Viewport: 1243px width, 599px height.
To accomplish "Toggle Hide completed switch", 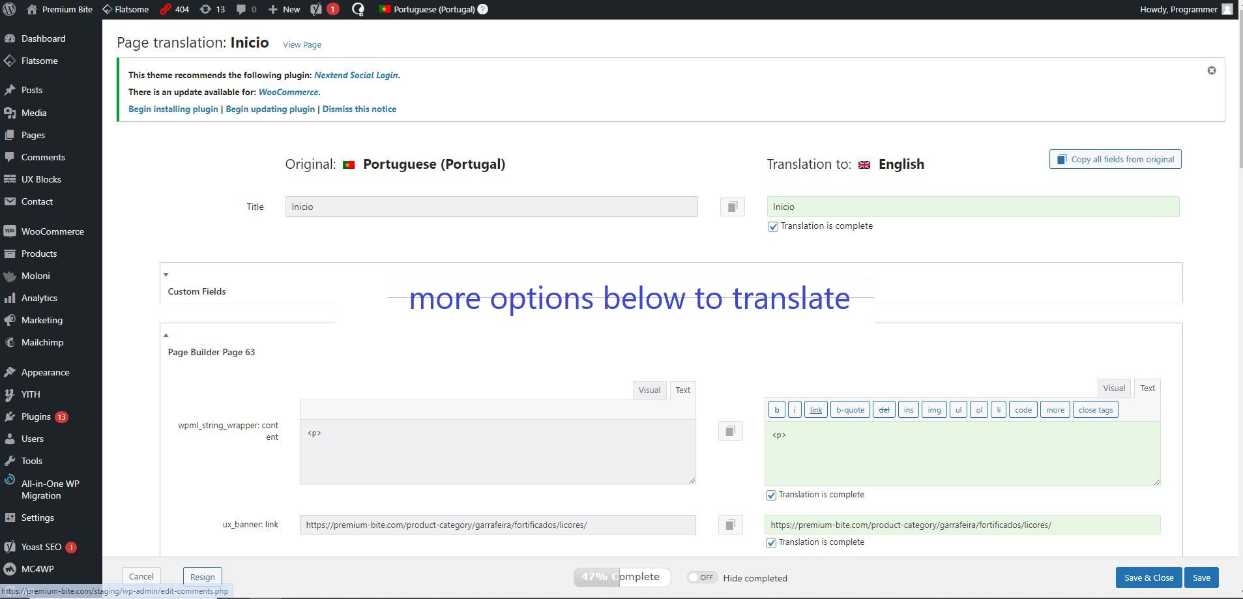I will (x=702, y=577).
